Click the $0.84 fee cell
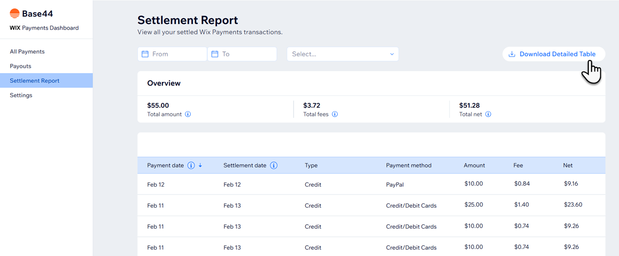Screen dimensions: 619x256 (x=522, y=183)
